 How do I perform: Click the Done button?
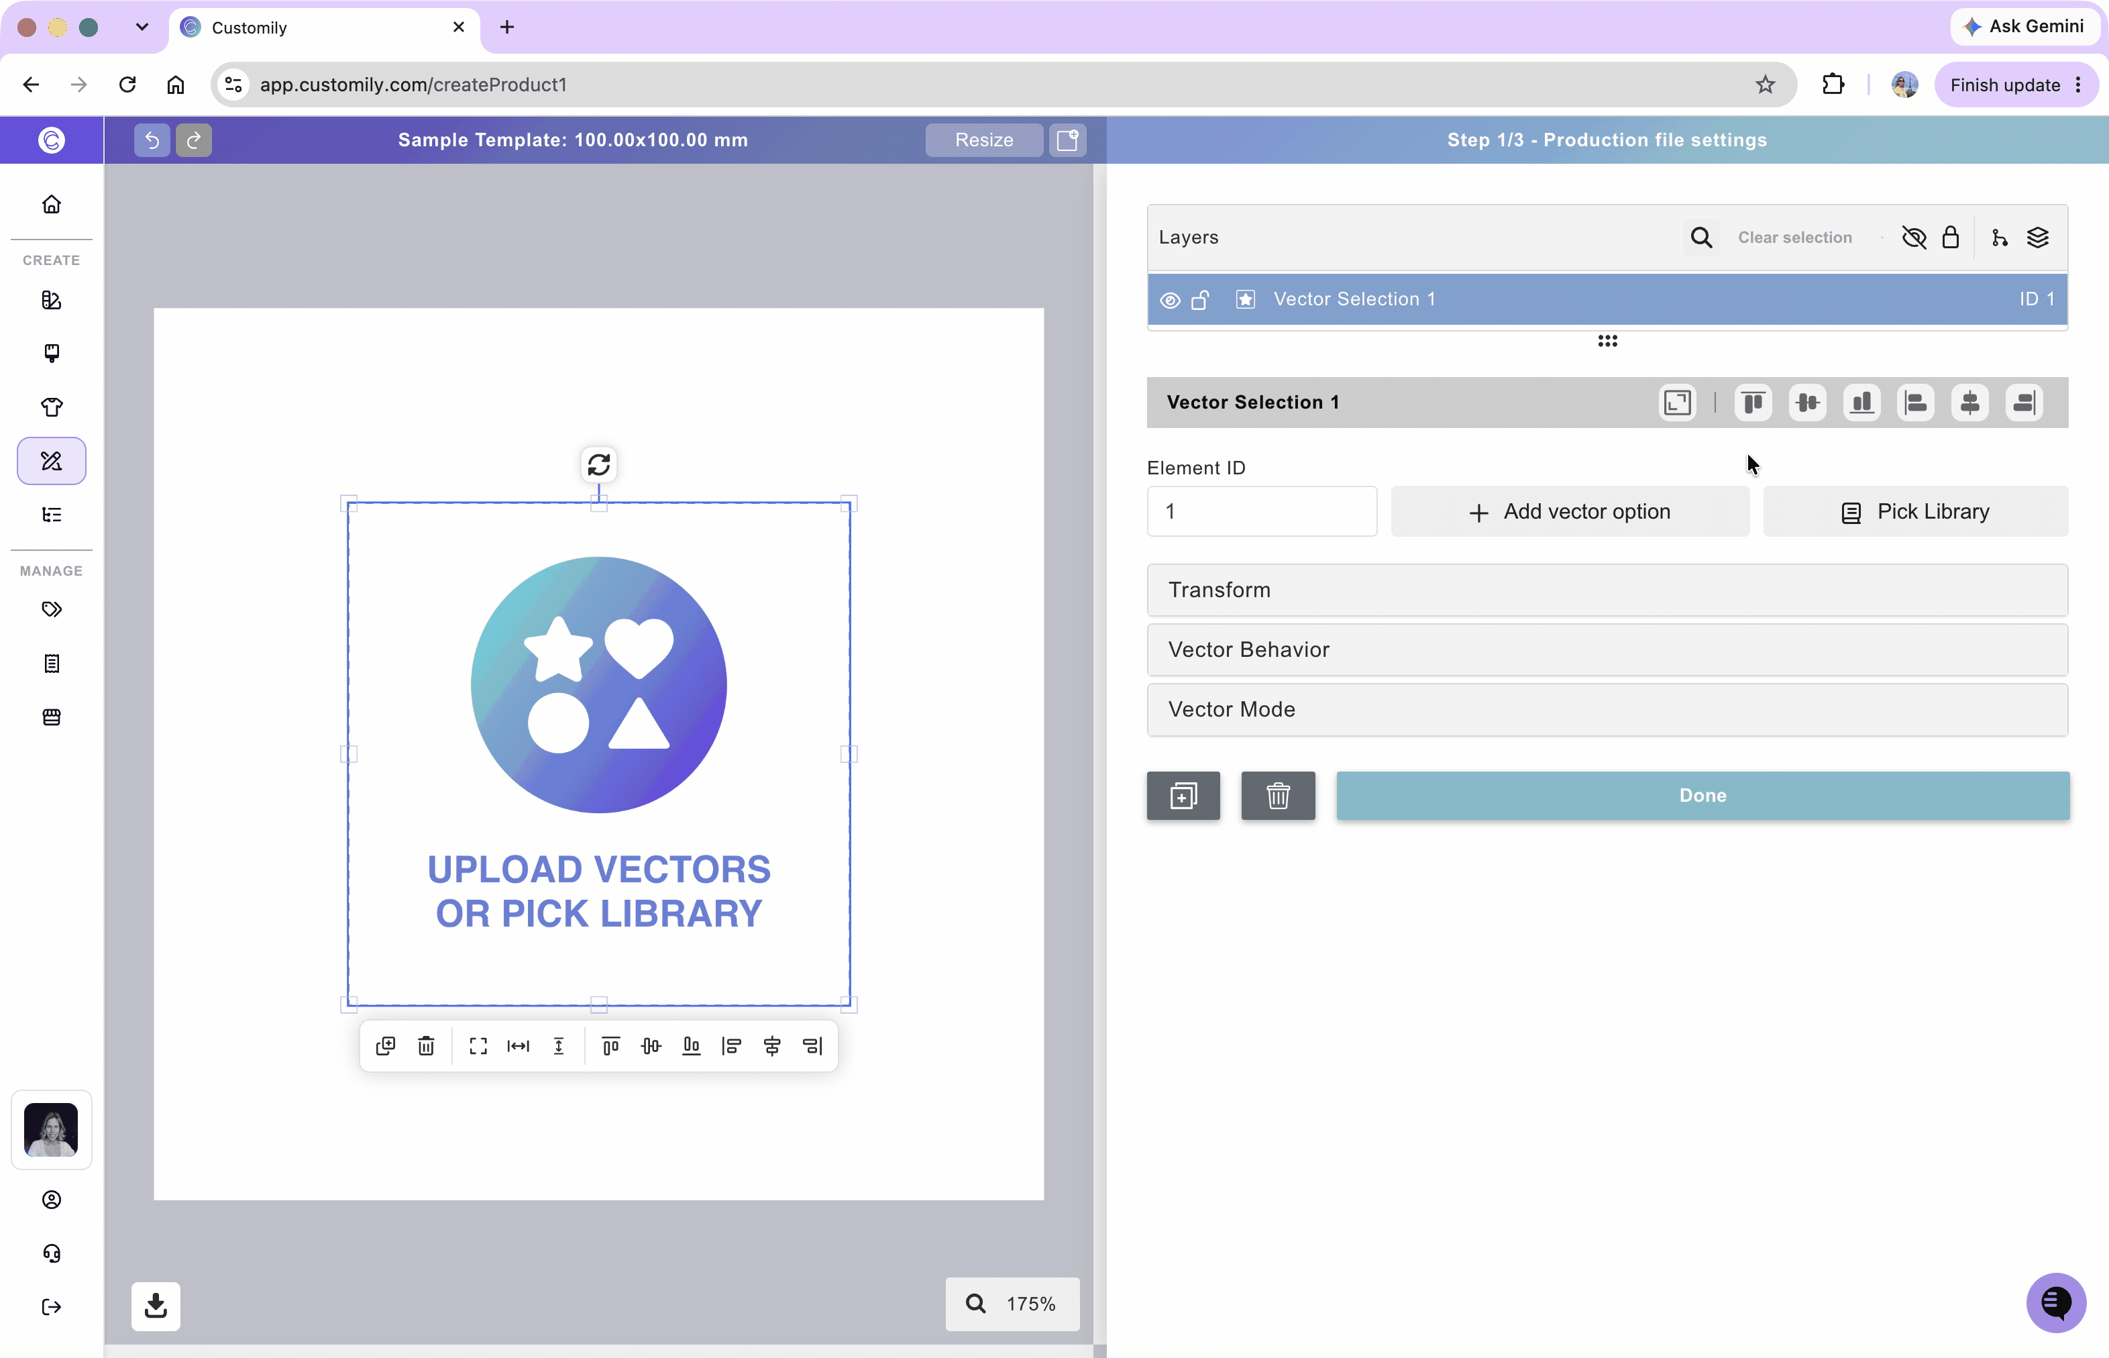(x=1702, y=795)
